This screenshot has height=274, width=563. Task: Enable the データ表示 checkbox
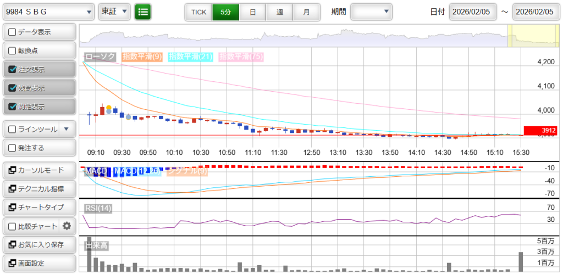coord(12,32)
